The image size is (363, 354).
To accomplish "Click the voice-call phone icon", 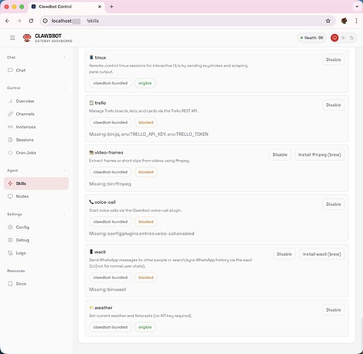I will [91, 202].
